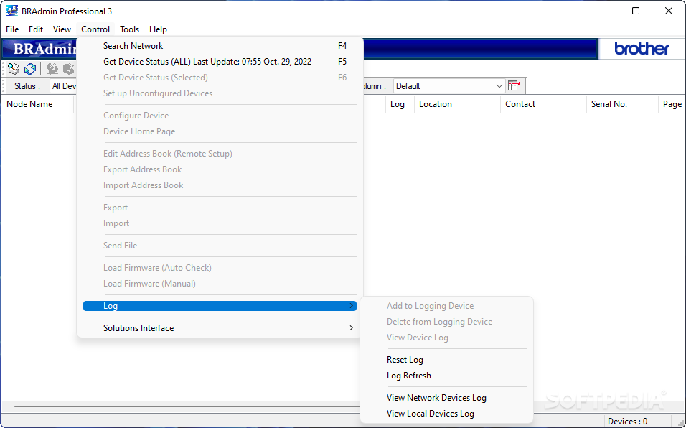Click Delete from Logging Device
The image size is (686, 428).
point(446,322)
